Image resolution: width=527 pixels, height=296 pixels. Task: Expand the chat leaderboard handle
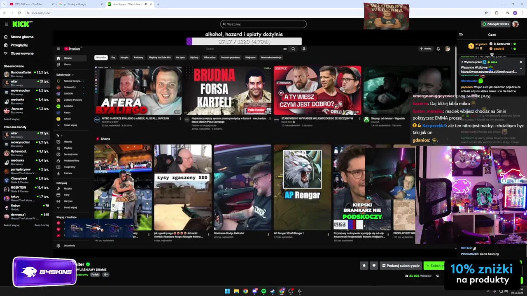pos(492,54)
